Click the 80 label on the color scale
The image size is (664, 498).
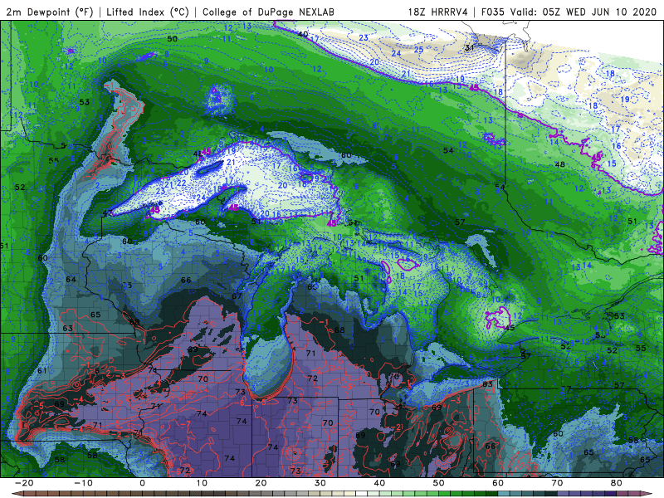(617, 483)
